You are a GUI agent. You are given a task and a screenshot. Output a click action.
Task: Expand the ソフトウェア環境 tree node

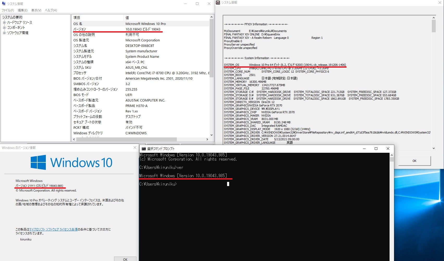(x=4, y=33)
